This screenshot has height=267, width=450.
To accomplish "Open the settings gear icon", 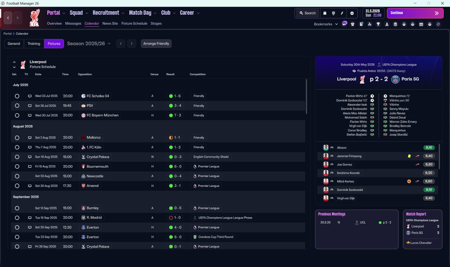I will click(x=352, y=13).
